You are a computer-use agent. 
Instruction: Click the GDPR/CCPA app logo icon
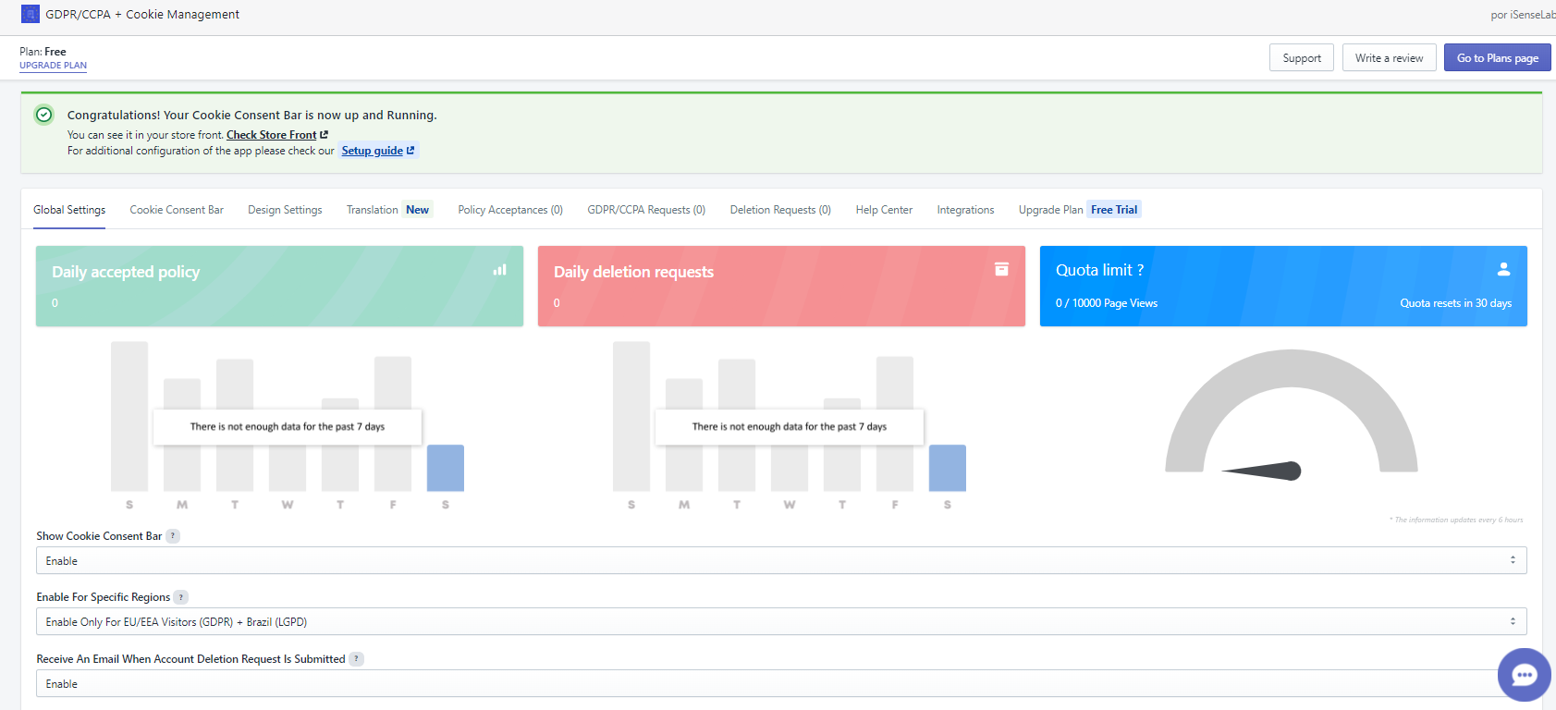pyautogui.click(x=31, y=14)
